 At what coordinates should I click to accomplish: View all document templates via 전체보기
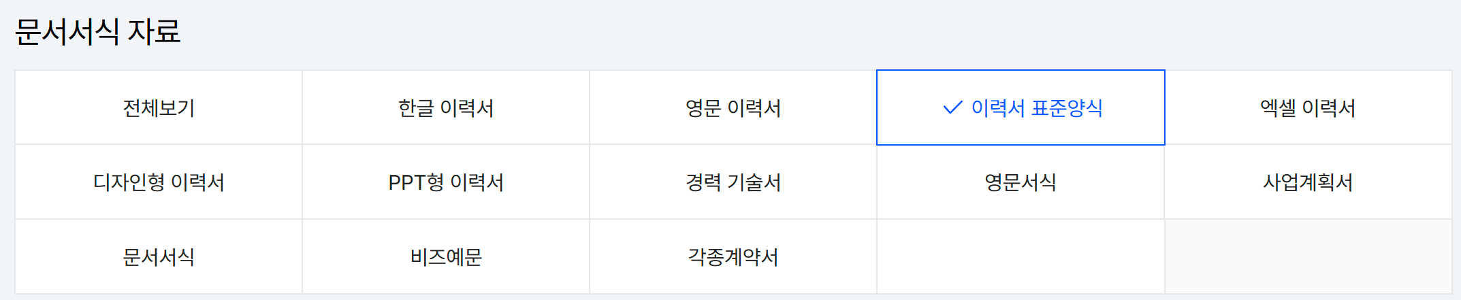click(159, 107)
